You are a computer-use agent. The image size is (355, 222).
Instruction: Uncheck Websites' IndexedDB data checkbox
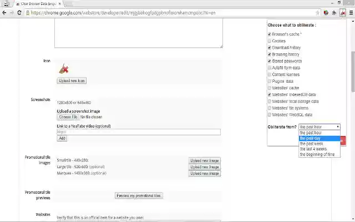pos(270,95)
